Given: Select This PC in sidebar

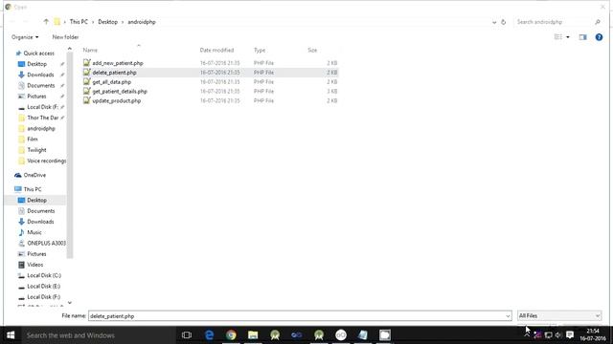Looking at the screenshot, I should click(x=32, y=189).
